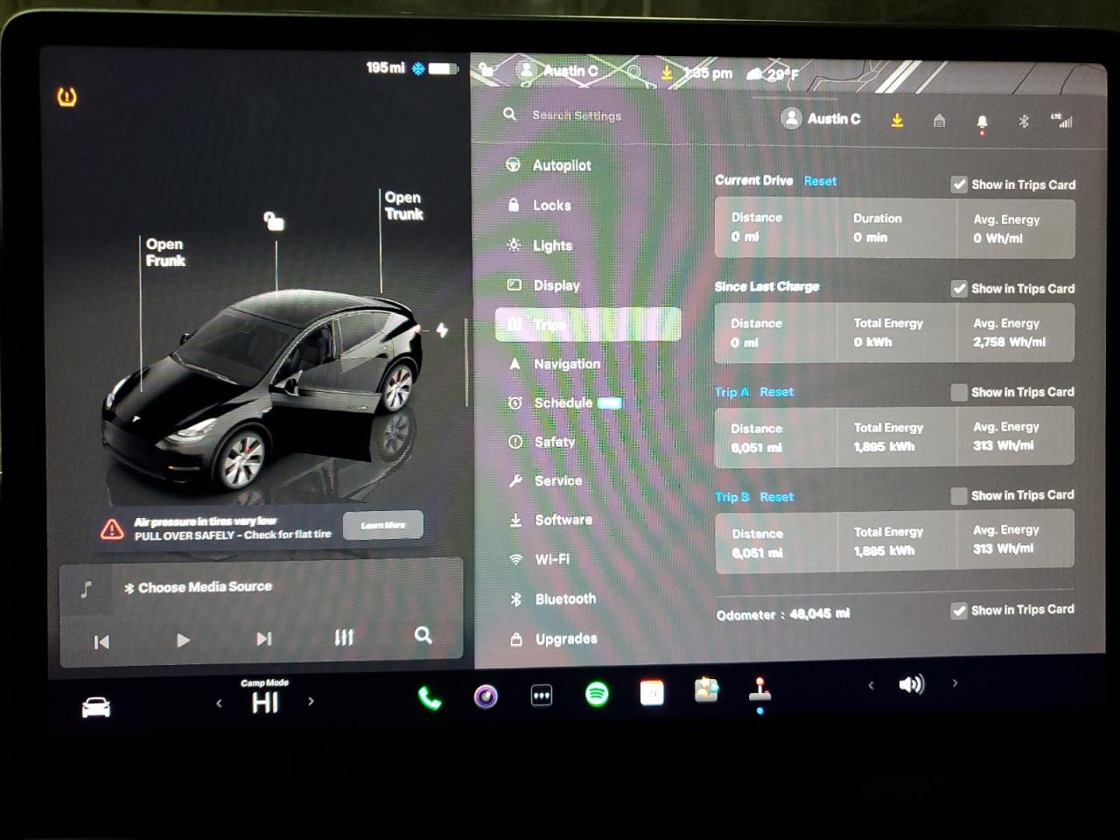Tap the car controls icon
1120x840 pixels.
coord(96,707)
